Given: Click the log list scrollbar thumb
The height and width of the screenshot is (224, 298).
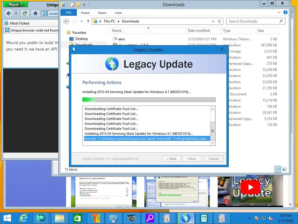Looking at the screenshot, I should 212,131.
